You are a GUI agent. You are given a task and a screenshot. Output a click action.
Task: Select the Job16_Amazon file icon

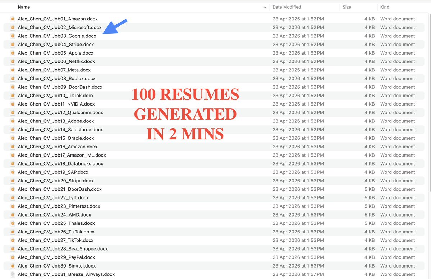(13, 147)
